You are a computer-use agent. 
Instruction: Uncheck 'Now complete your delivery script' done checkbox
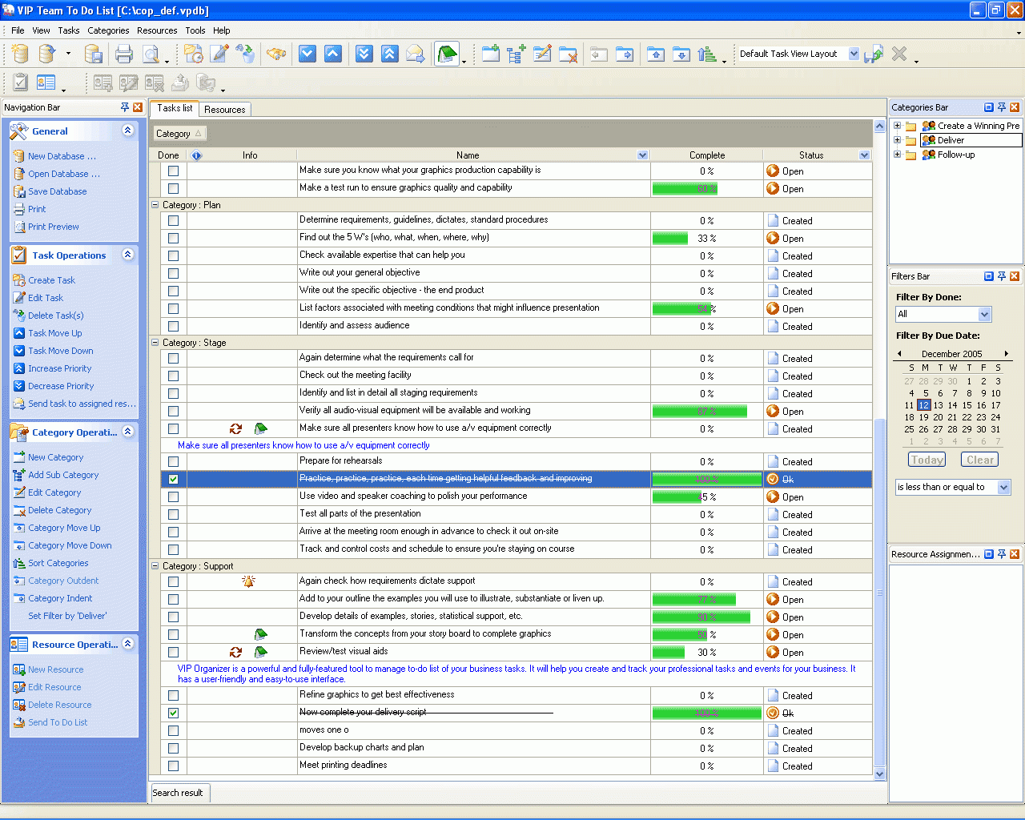click(x=173, y=713)
